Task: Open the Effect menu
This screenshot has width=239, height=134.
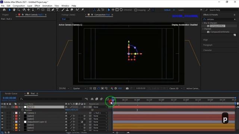Action: [x=37, y=6]
